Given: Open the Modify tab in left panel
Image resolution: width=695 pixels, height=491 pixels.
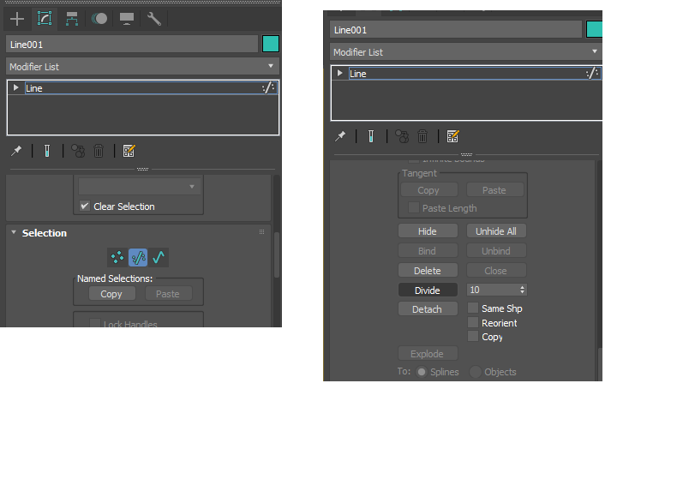Looking at the screenshot, I should [x=45, y=19].
